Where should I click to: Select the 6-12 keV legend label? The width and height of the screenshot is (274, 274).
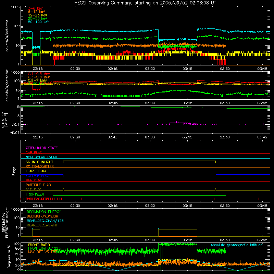click(x=37, y=12)
